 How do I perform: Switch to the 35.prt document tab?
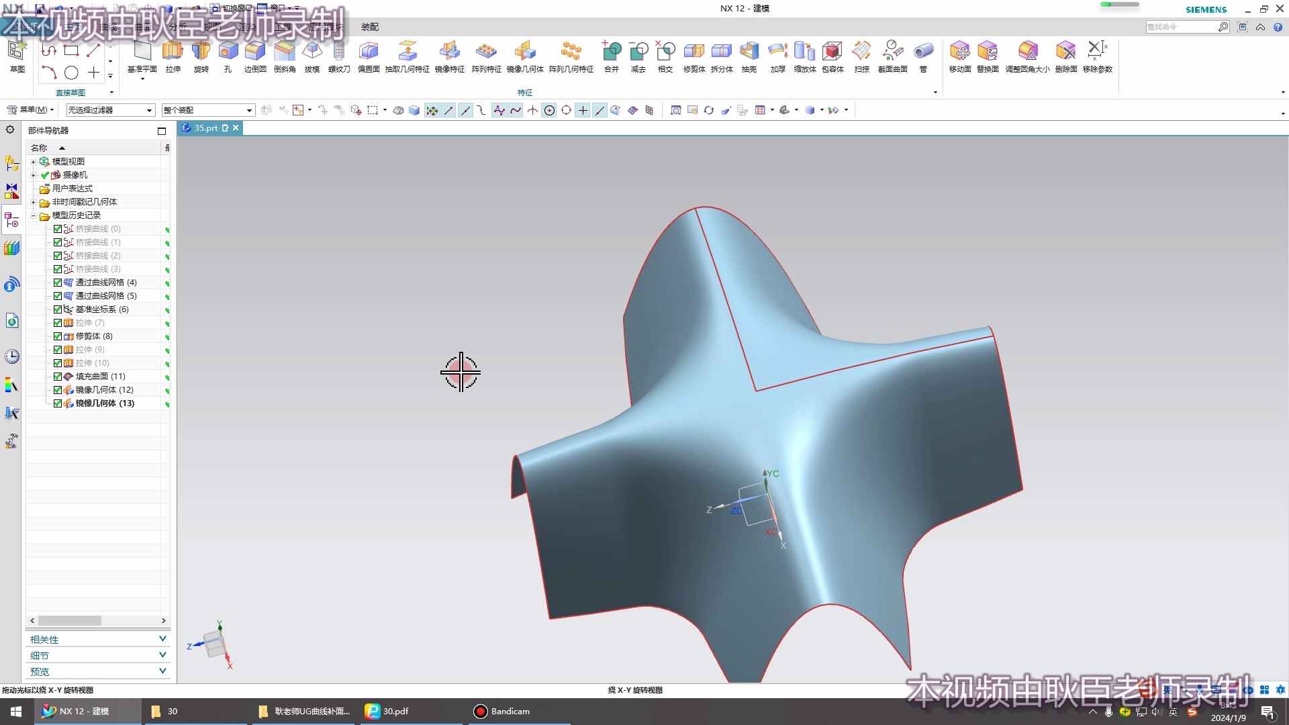click(x=205, y=128)
